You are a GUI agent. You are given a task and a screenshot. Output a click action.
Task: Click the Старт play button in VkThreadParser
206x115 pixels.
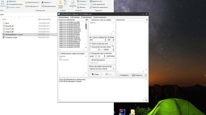(95, 74)
